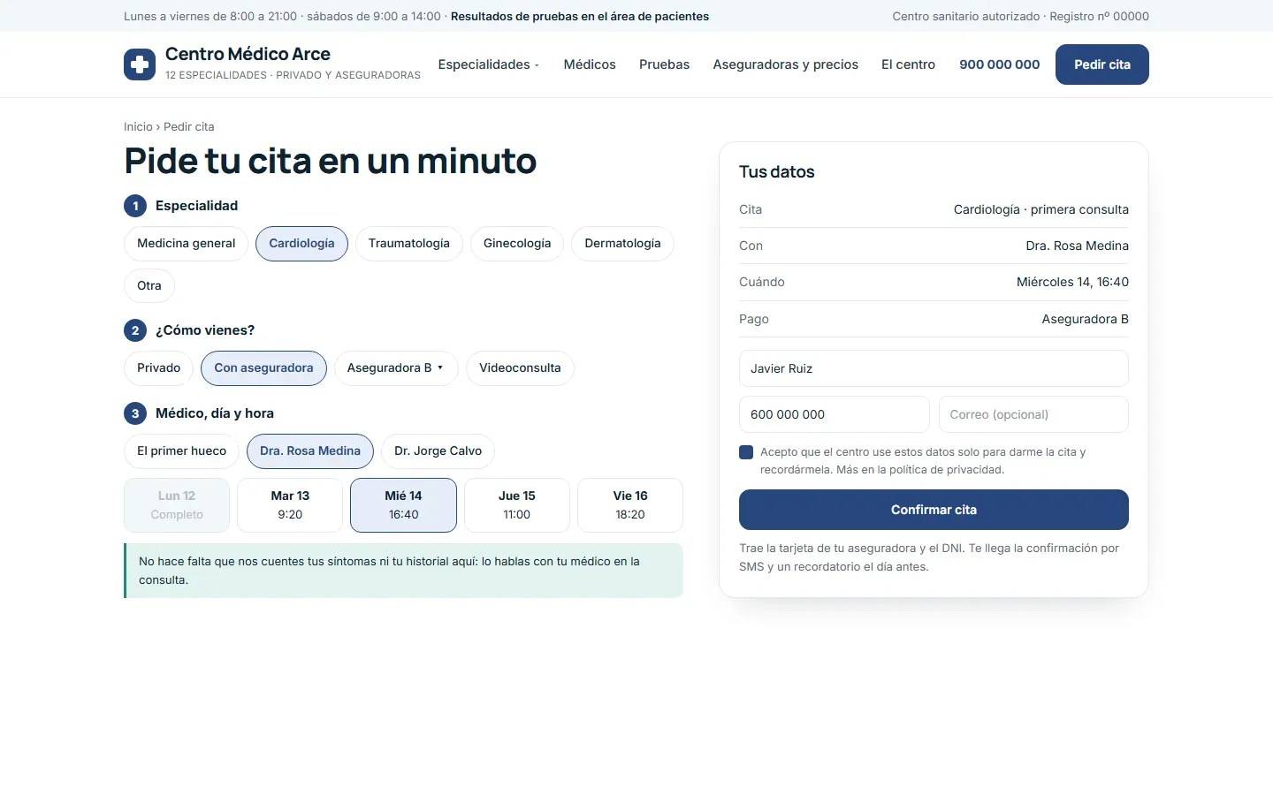
Task: Pick Dr. Jorge Calvo as doctor
Action: tap(438, 451)
